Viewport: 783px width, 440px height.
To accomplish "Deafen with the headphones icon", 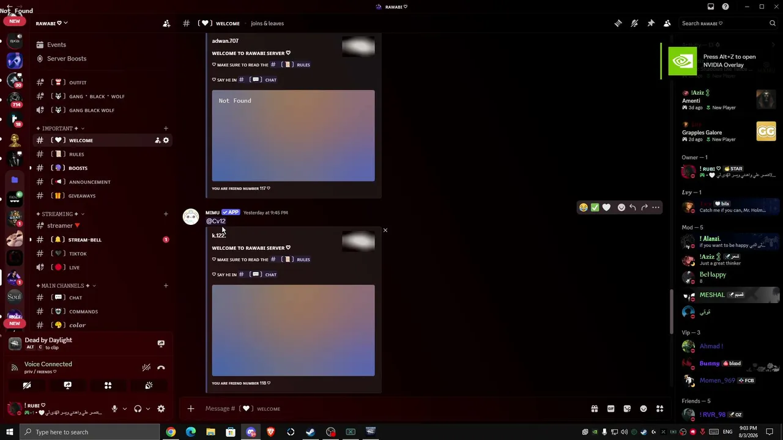I will (x=138, y=409).
